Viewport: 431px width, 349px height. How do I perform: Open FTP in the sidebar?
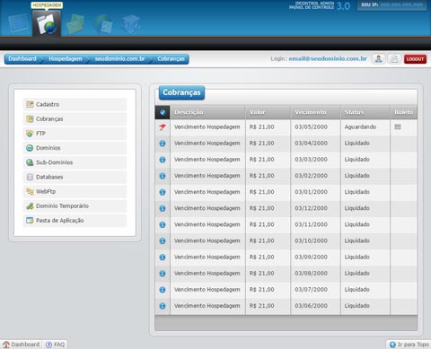(x=75, y=134)
